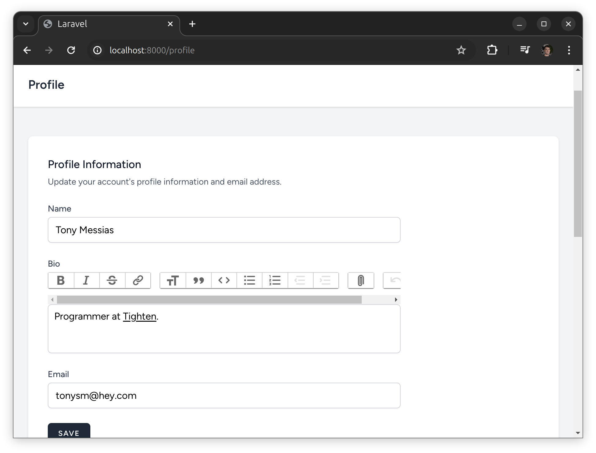Bookmark this page with the star
Screen dimensions: 596x453
pos(461,50)
